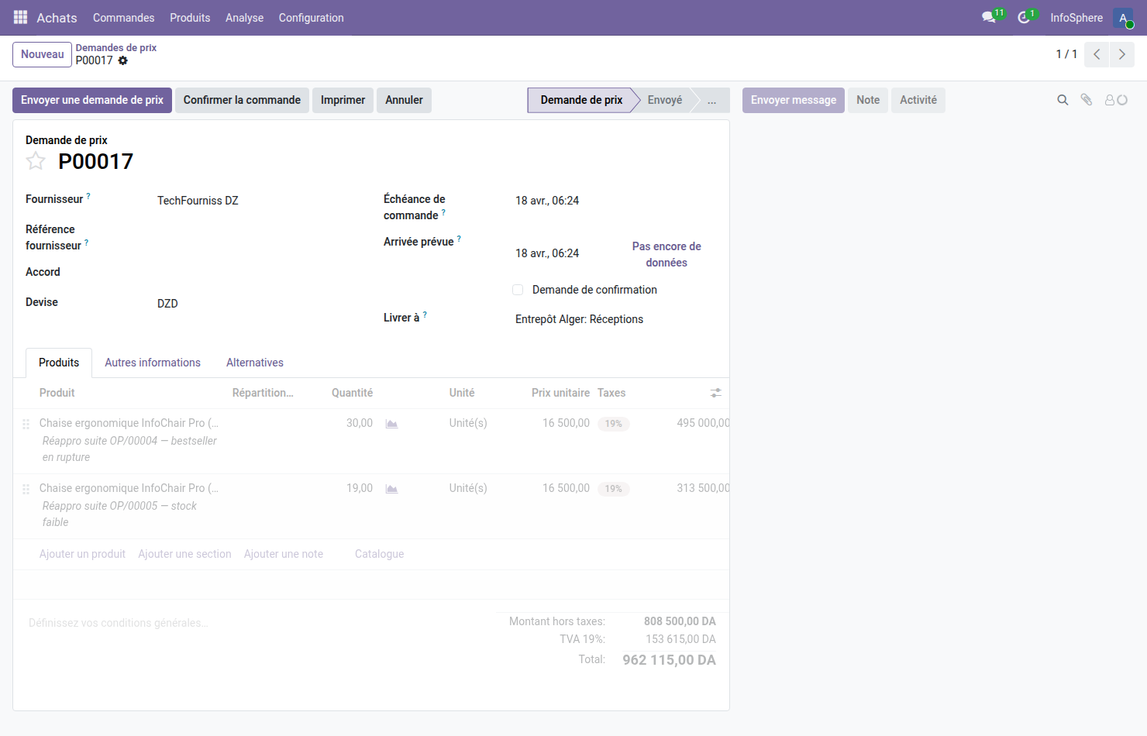The width and height of the screenshot is (1147, 736).
Task: Click Confirmer la commande button
Action: click(242, 100)
